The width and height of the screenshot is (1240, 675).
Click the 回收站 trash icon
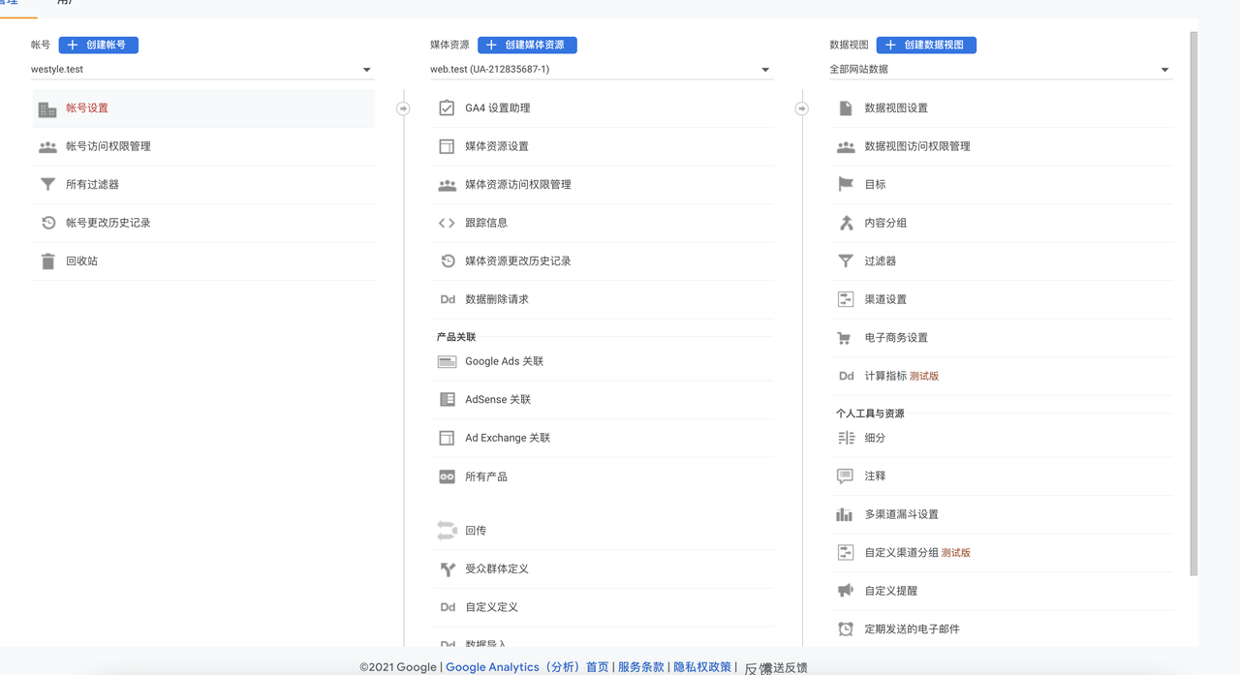(x=47, y=261)
